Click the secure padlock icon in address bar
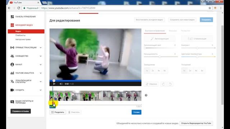 (x=24, y=8)
